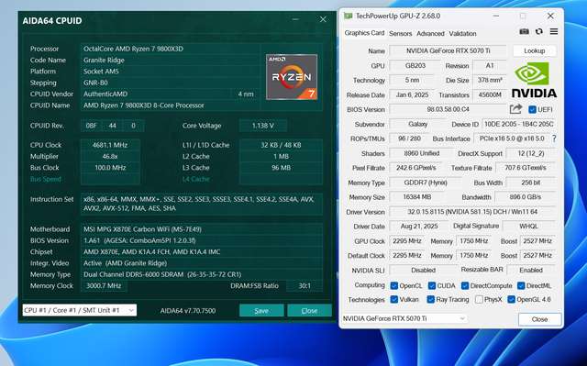This screenshot has height=366, width=587.
Task: Toggle the DirectCompute checkbox
Action: [465, 286]
